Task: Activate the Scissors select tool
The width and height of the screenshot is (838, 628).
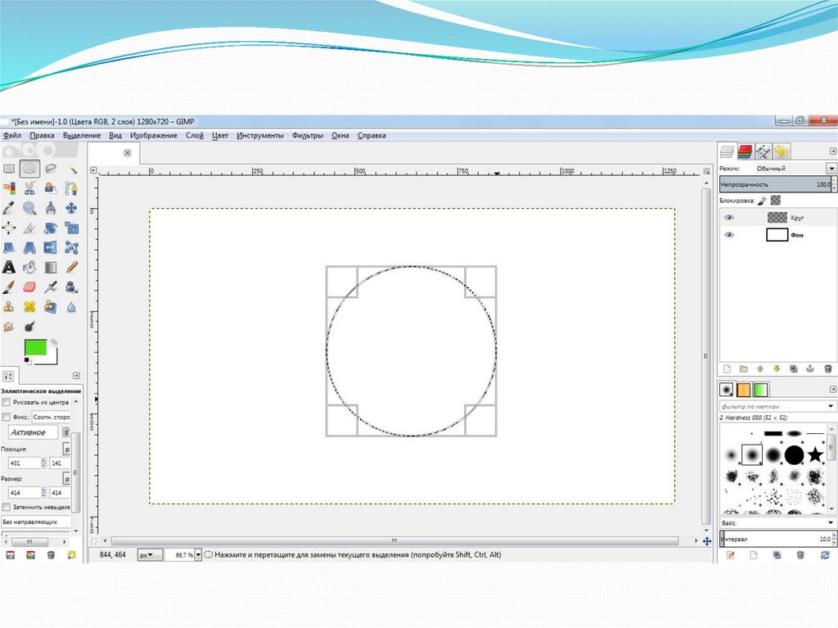Action: pyautogui.click(x=29, y=188)
